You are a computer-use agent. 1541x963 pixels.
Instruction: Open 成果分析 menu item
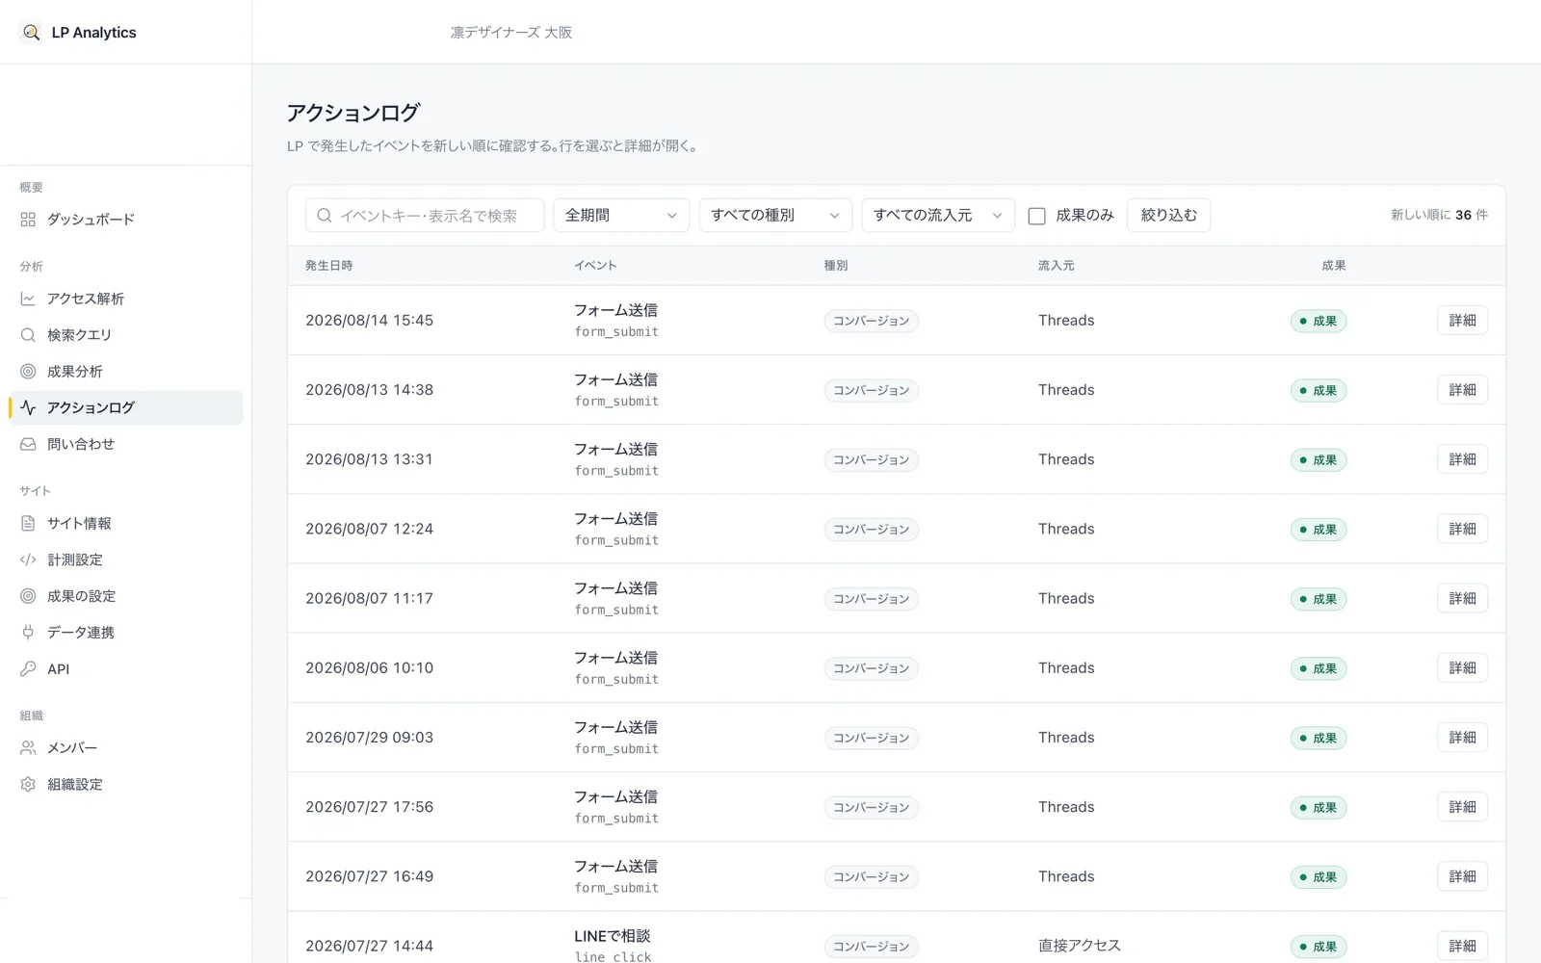pos(125,372)
